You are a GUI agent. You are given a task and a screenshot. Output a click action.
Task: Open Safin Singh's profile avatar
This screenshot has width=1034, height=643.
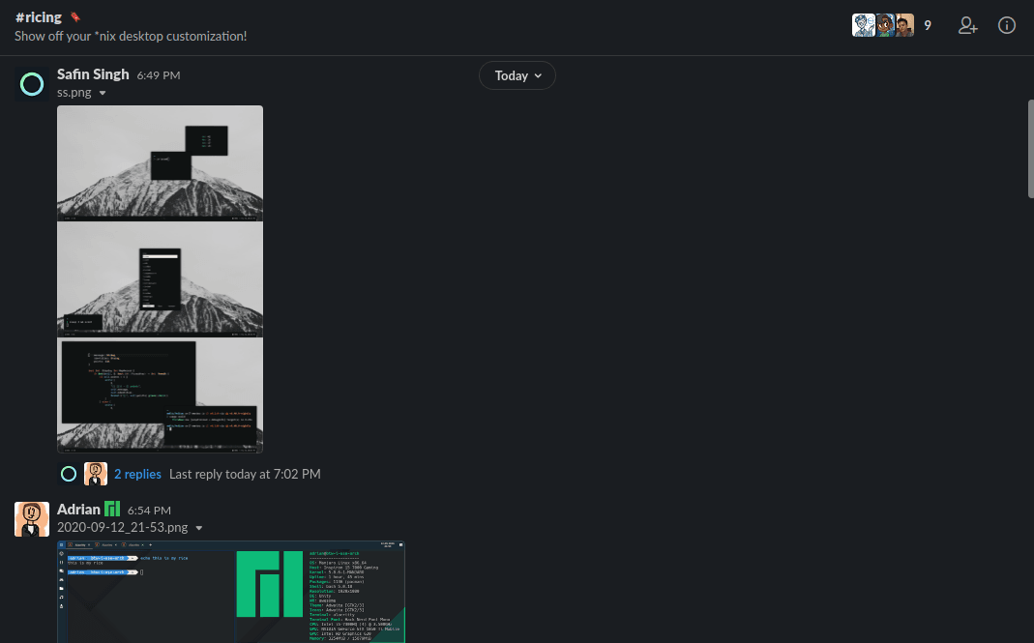pos(32,84)
